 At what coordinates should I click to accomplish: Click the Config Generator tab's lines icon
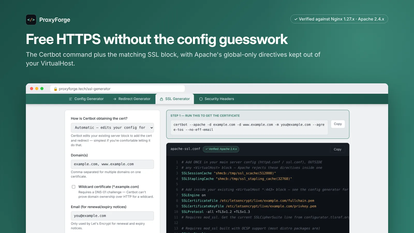pos(70,99)
